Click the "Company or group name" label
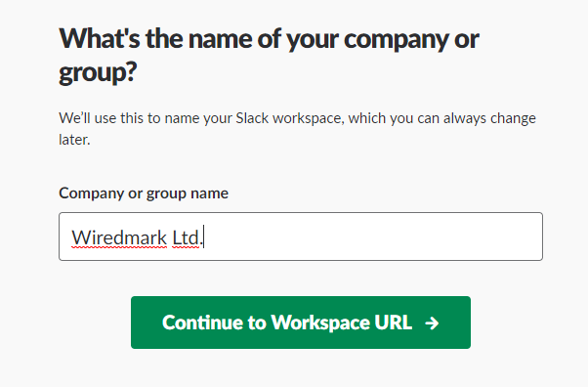Screen dimensions: 588x387 [144, 193]
